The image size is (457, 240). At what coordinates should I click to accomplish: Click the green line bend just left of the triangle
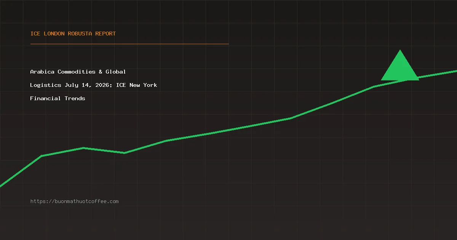[x=374, y=86]
